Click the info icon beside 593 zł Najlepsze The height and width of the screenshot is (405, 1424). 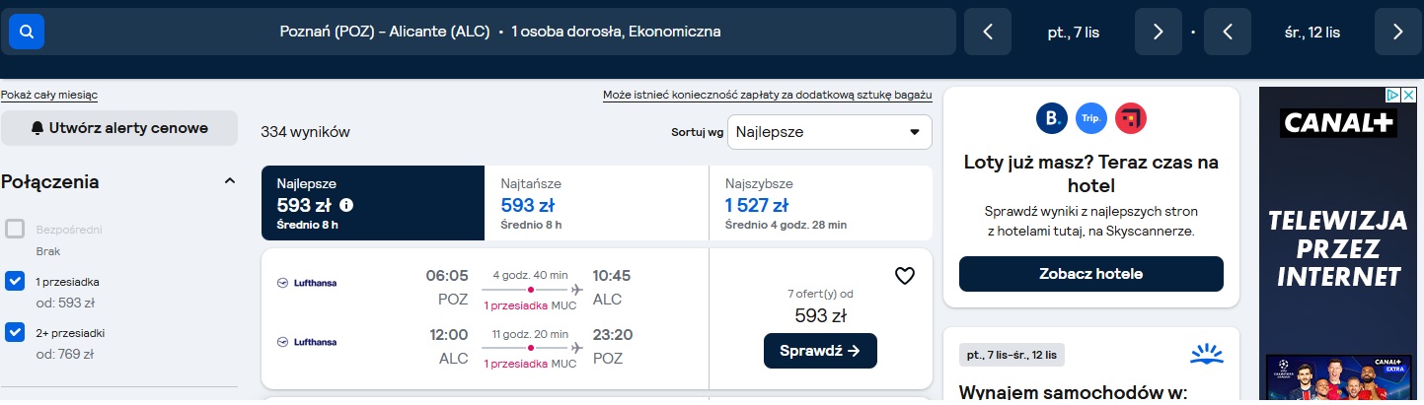(x=346, y=206)
